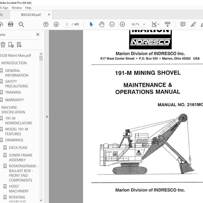The width and height of the screenshot is (203, 203).
Task: Open the zoom percentage dropdown
Action: pyautogui.click(x=144, y=24)
